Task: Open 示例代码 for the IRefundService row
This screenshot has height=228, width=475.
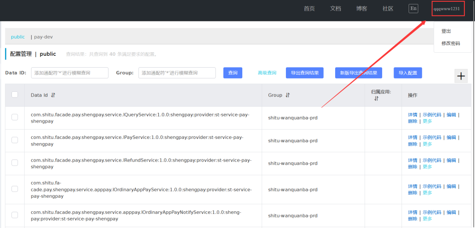Action: (x=432, y=160)
